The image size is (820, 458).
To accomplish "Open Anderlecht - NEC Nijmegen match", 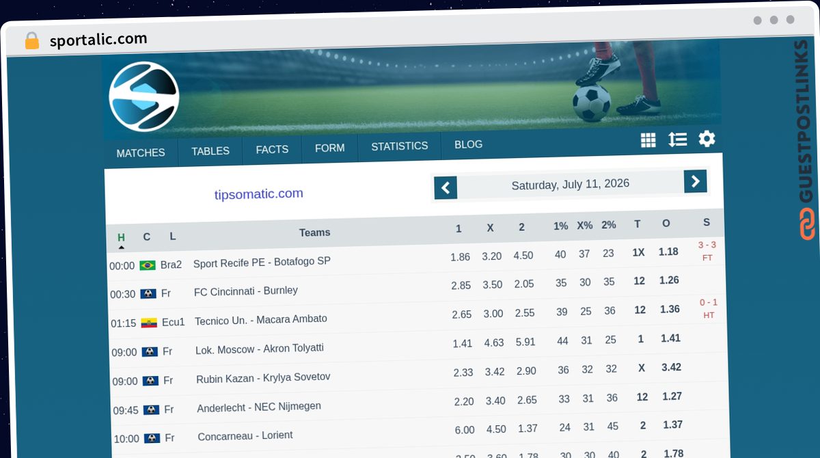I will pos(259,407).
